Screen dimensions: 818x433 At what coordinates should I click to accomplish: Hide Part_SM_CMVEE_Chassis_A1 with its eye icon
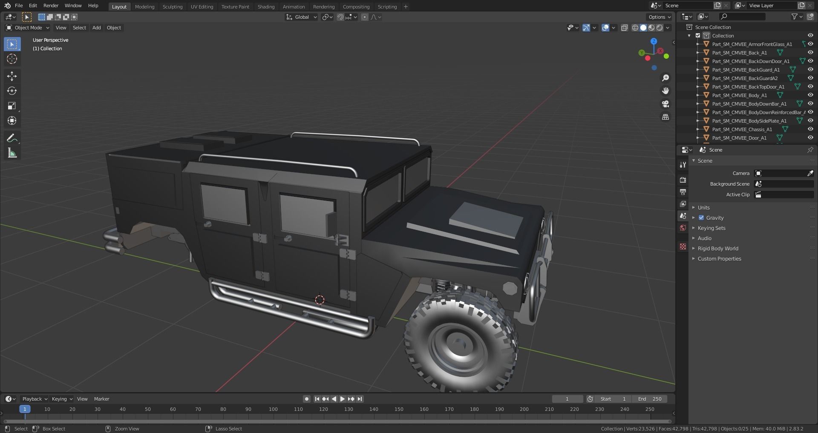coord(810,129)
